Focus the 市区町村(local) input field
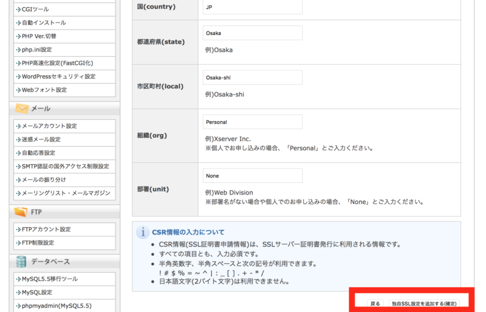 (253, 78)
